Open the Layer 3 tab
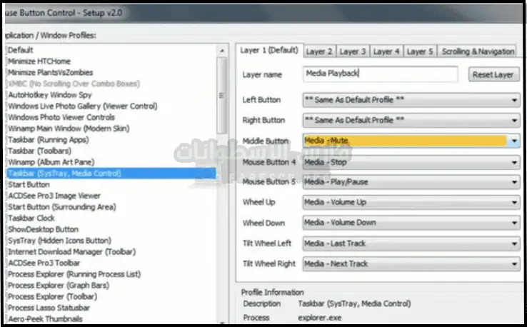This screenshot has height=327, width=527. pyautogui.click(x=353, y=51)
